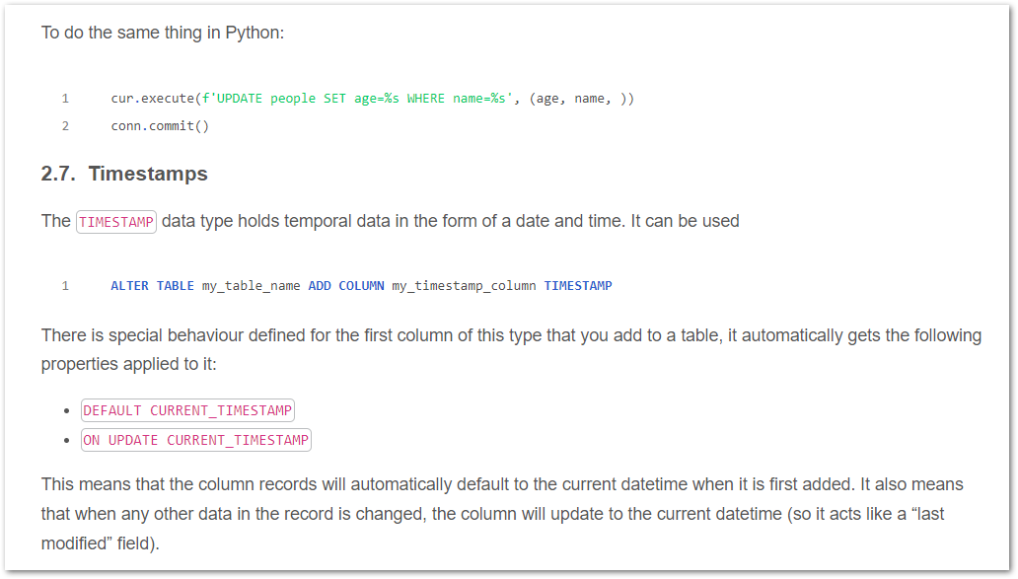This screenshot has width=1018, height=579.
Task: Click the ON UPDATE CURRENT_TIMESTAMP code badge
Action: tap(196, 440)
